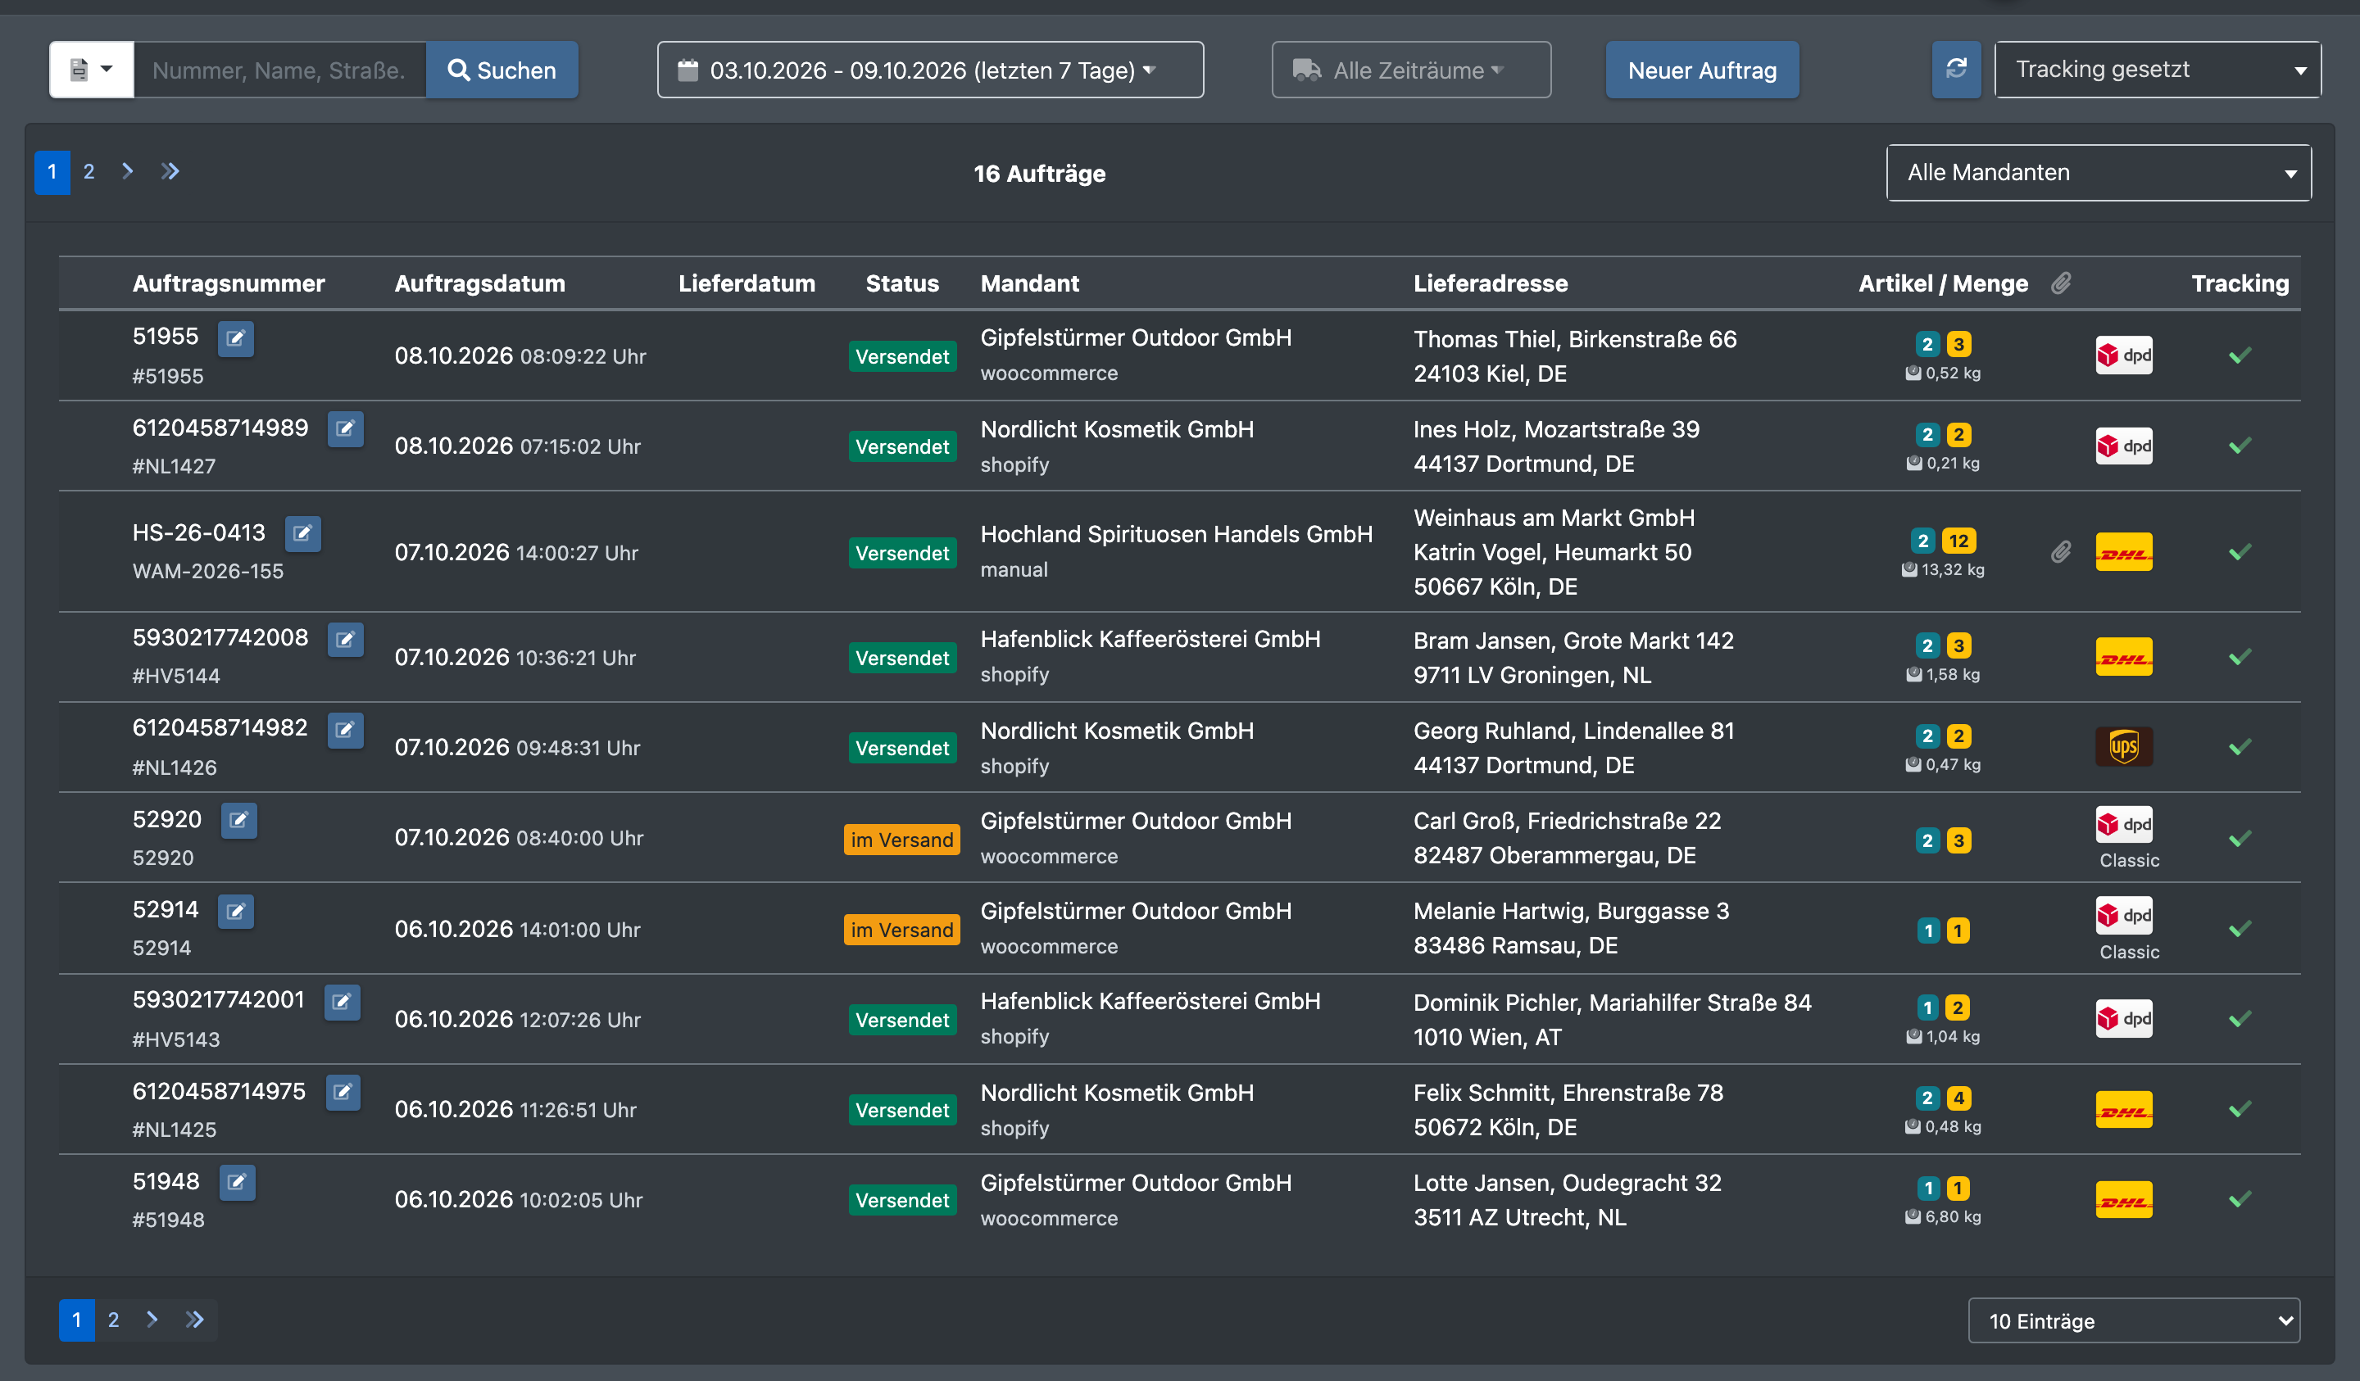Click edit icon for order 6120458714982

[x=346, y=729]
